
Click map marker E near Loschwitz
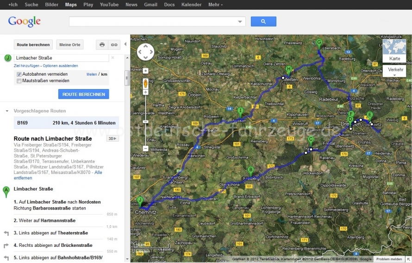(x=370, y=116)
